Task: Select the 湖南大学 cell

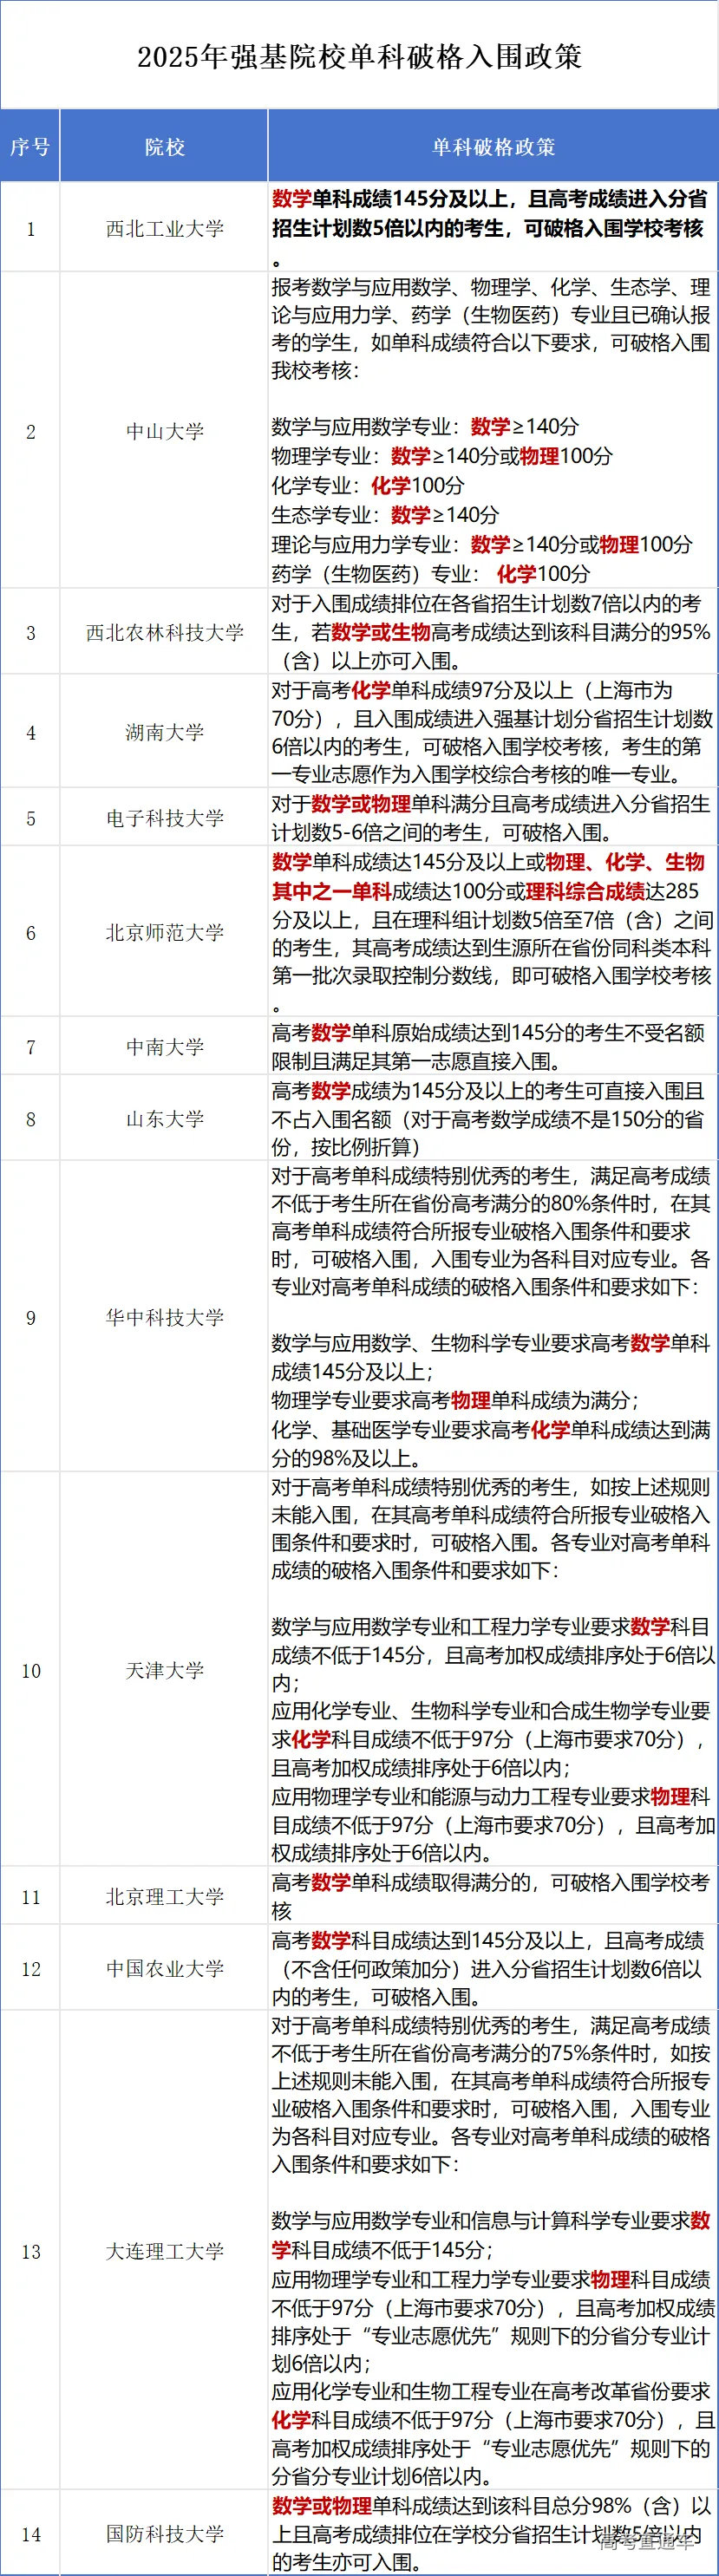Action: pos(164,732)
